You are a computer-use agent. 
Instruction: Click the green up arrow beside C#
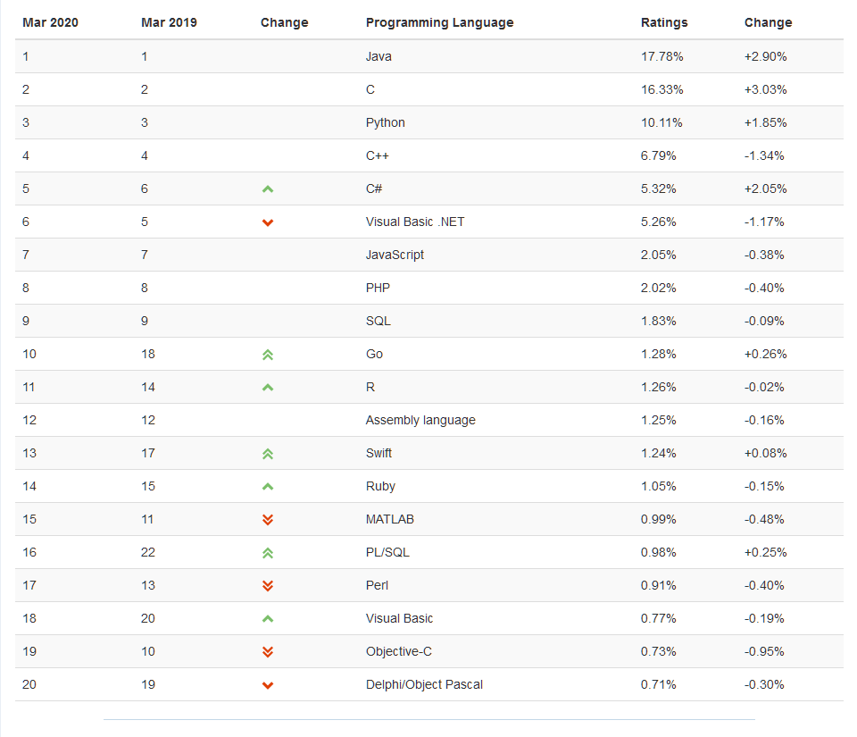[x=267, y=189]
